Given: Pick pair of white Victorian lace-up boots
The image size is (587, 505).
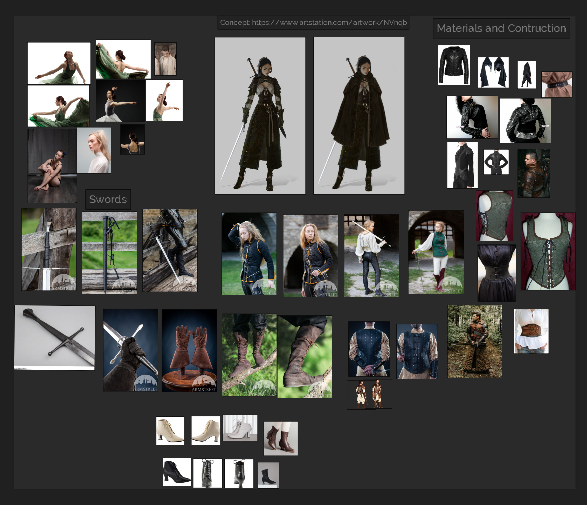Looking at the screenshot, I should pos(240,428).
